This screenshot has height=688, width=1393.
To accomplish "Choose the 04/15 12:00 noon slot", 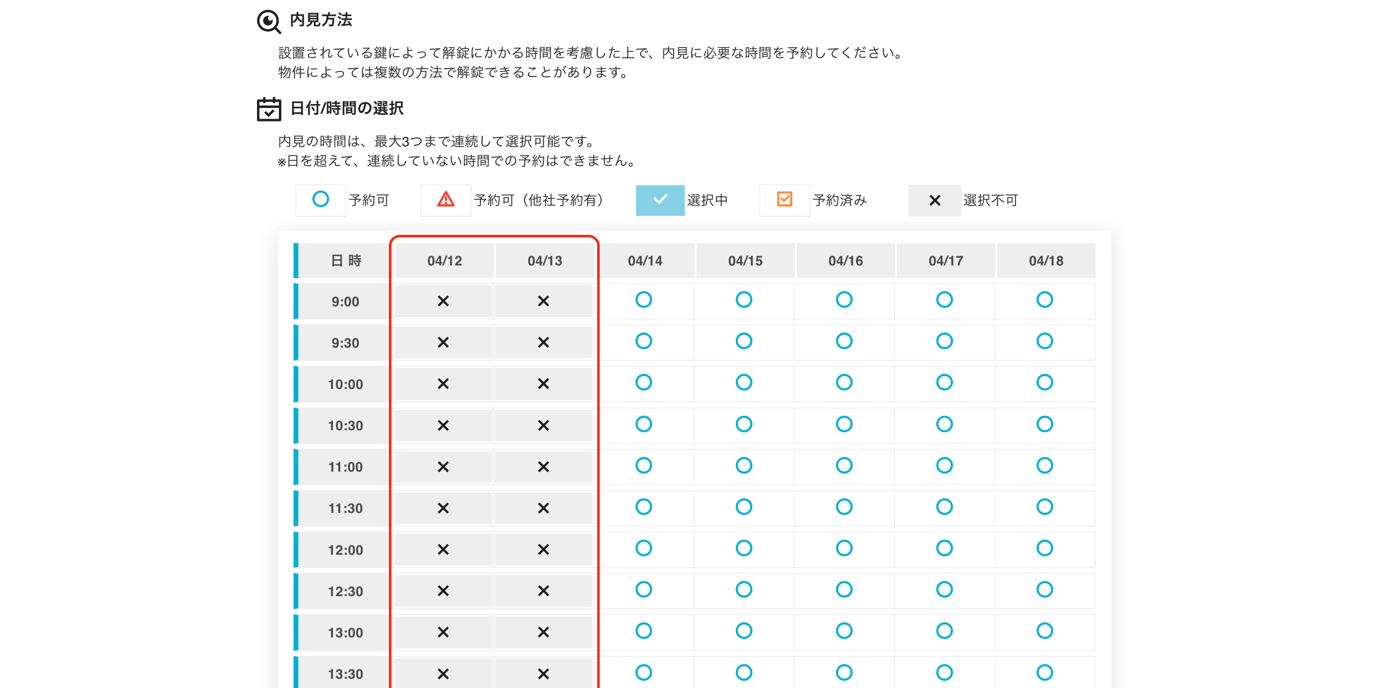I will tap(744, 548).
